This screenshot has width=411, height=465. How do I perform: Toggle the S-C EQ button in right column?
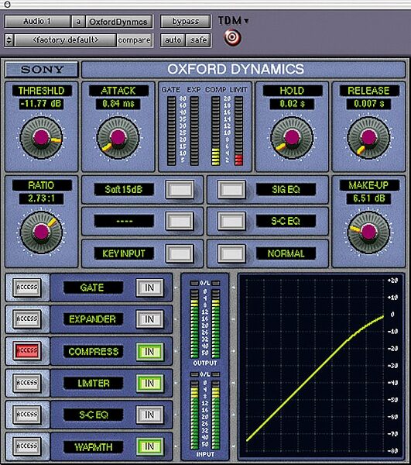231,221
